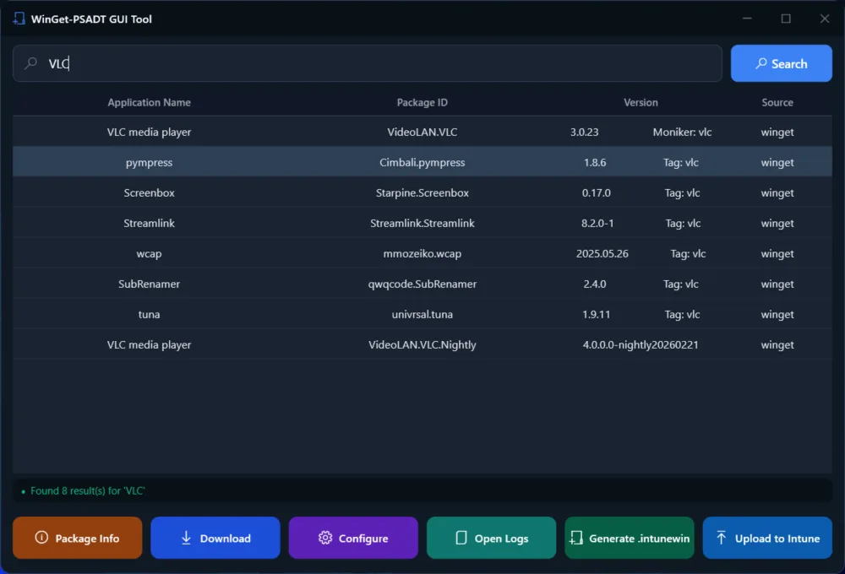Click the Starpine.Screenbox package ID

(x=422, y=192)
